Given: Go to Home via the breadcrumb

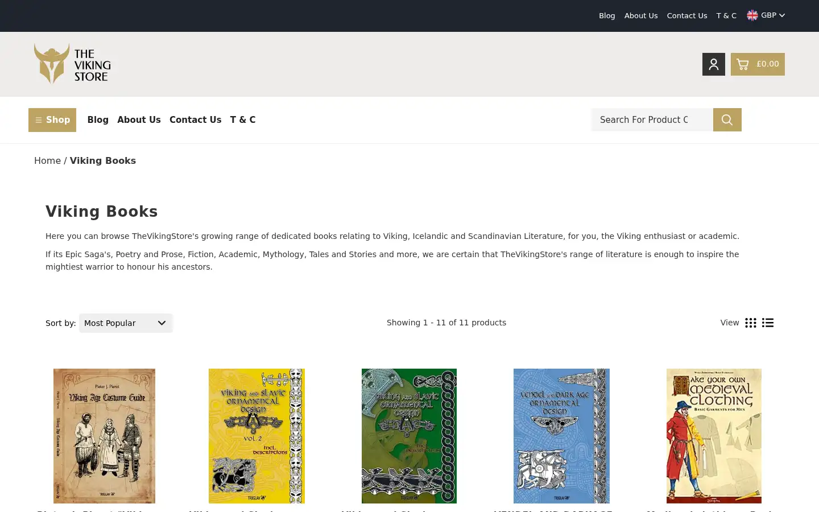Looking at the screenshot, I should 47,161.
